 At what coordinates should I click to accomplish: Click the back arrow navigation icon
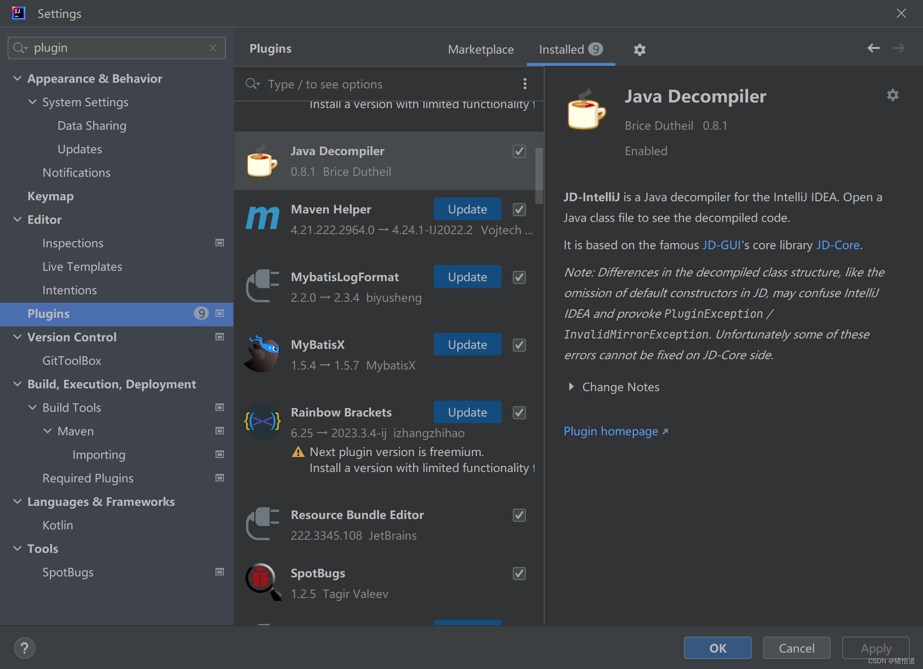click(873, 48)
